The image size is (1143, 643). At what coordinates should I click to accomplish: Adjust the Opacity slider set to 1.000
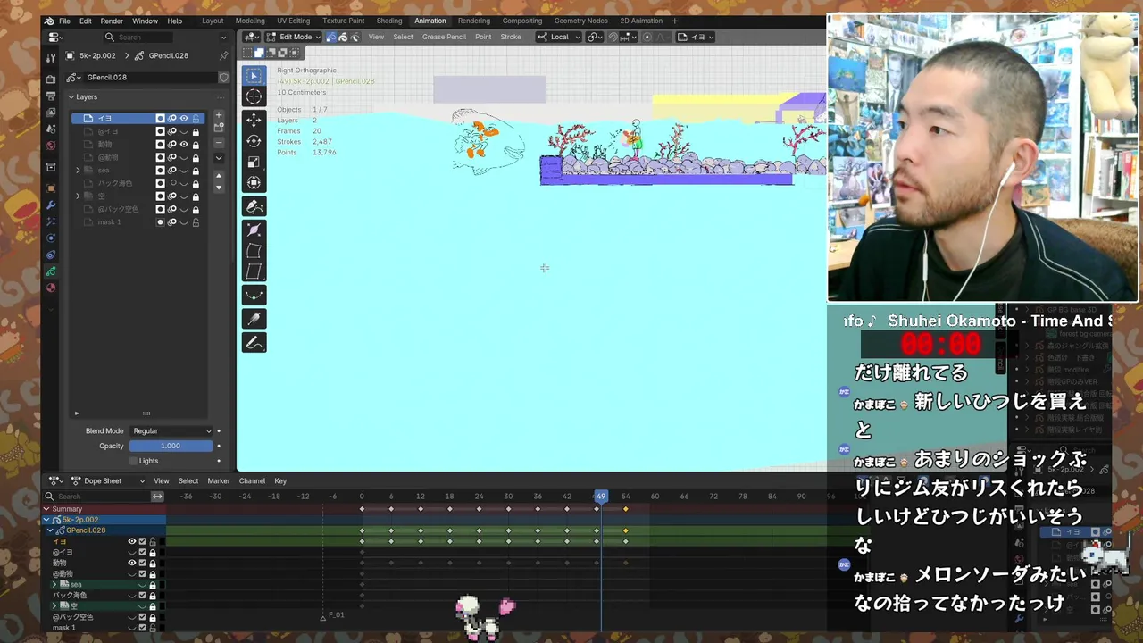click(x=171, y=446)
